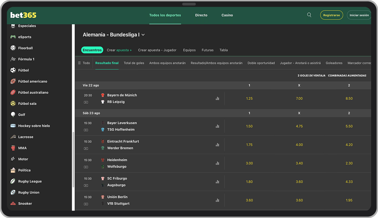Viewport: 378px width, 218px height.
Task: Select Total de goles market tab
Action: tap(134, 63)
